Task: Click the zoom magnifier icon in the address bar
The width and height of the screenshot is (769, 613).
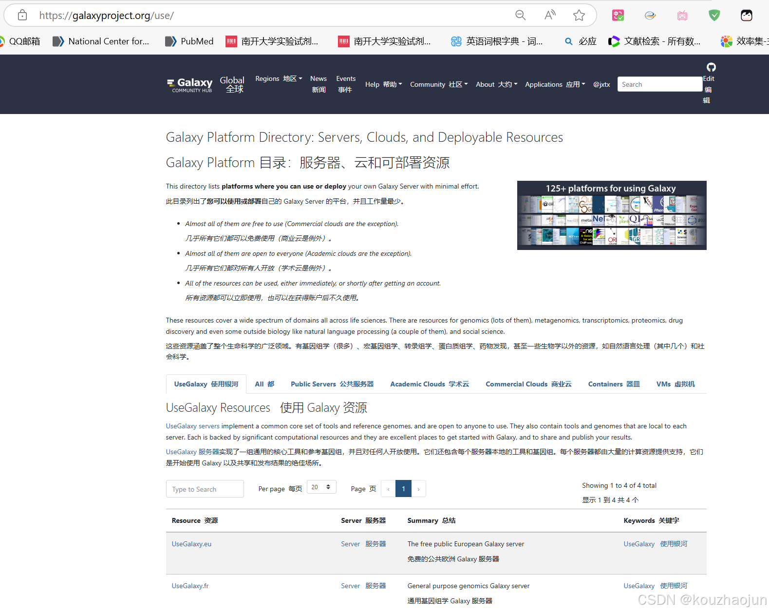Action: pyautogui.click(x=521, y=15)
